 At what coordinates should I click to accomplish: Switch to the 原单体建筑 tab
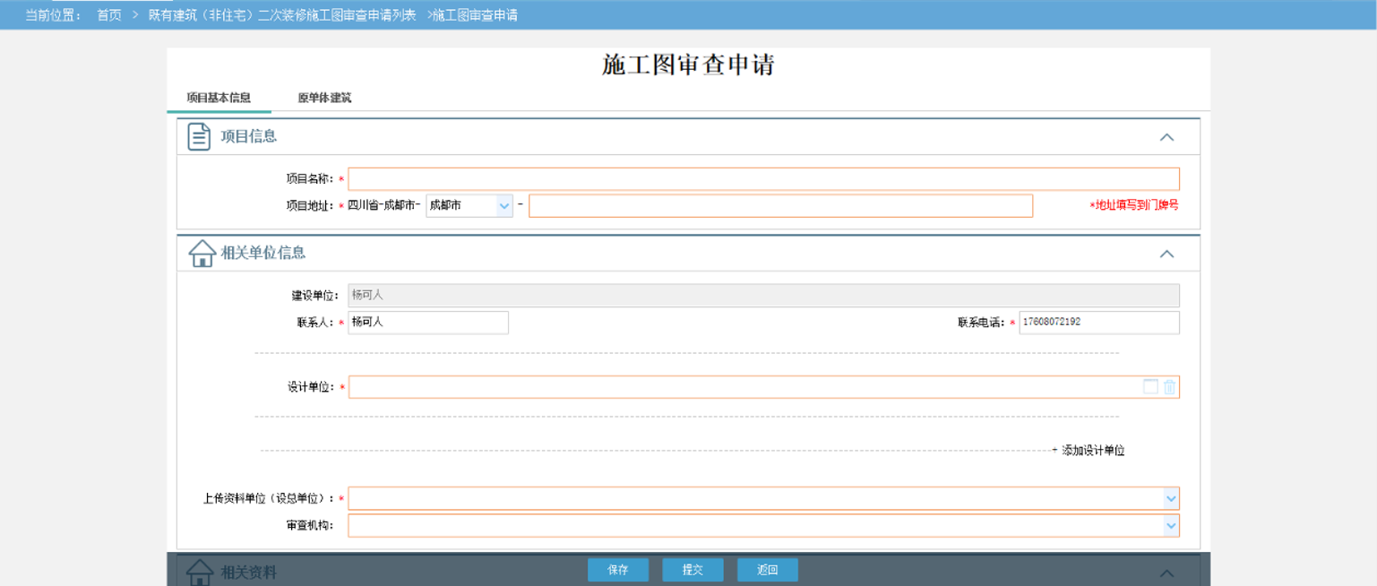[x=324, y=98]
